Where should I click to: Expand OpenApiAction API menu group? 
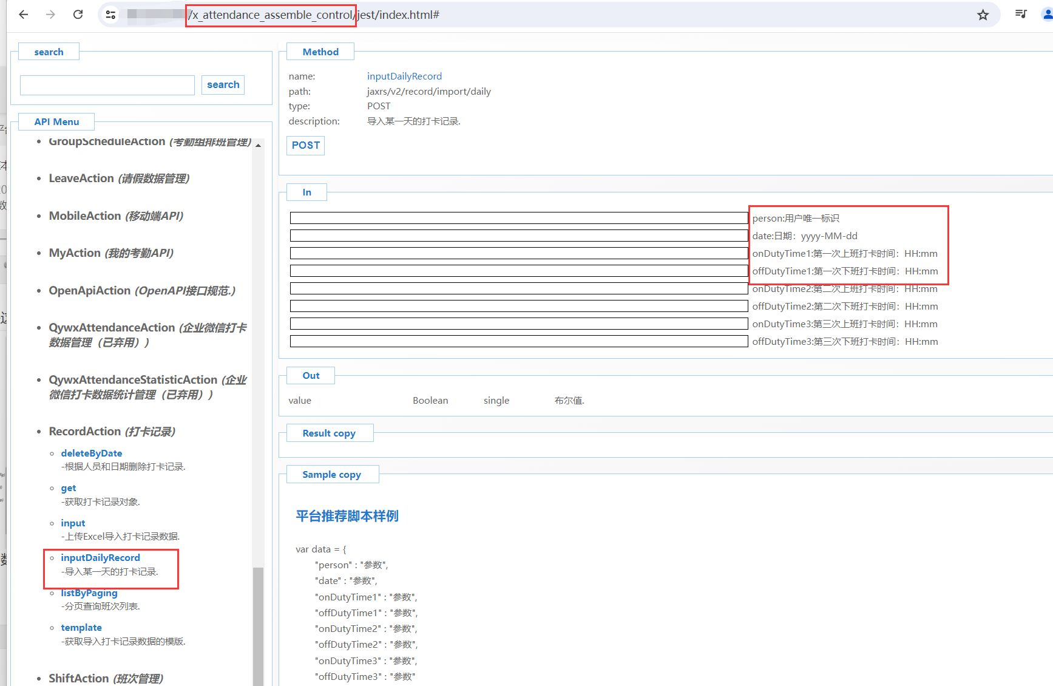click(142, 291)
